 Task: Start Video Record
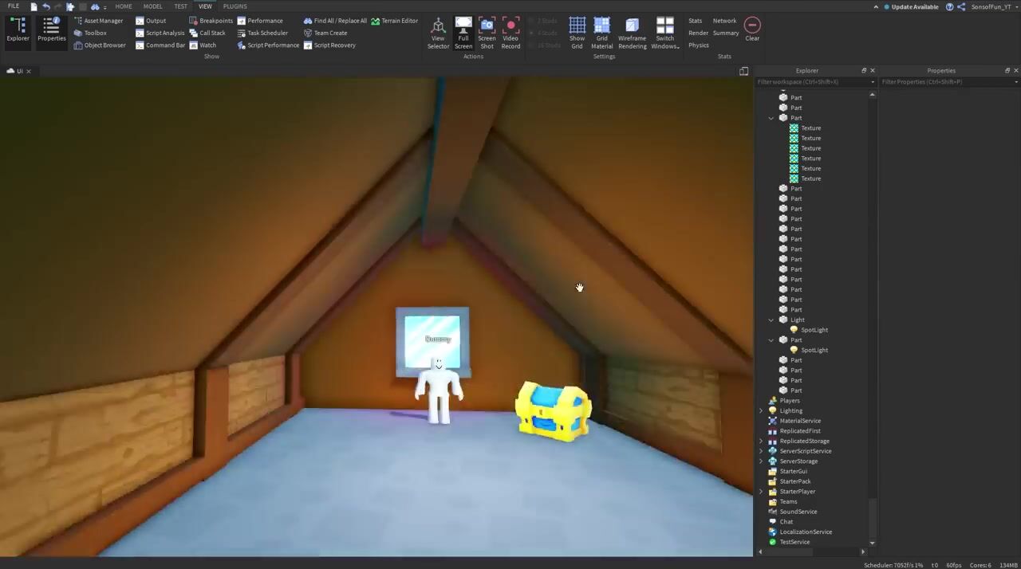tap(510, 33)
